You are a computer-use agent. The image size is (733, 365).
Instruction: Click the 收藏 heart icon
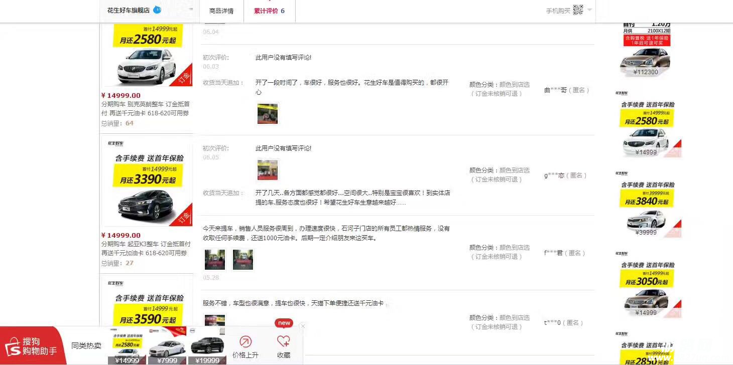tap(284, 342)
